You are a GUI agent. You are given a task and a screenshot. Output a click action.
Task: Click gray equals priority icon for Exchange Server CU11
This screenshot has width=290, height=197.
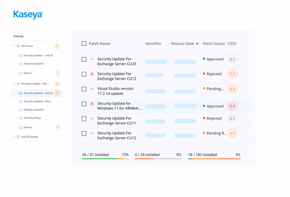92,119
